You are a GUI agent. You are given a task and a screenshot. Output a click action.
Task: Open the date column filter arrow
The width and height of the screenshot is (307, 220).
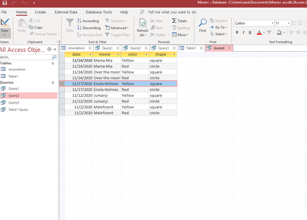point(90,54)
